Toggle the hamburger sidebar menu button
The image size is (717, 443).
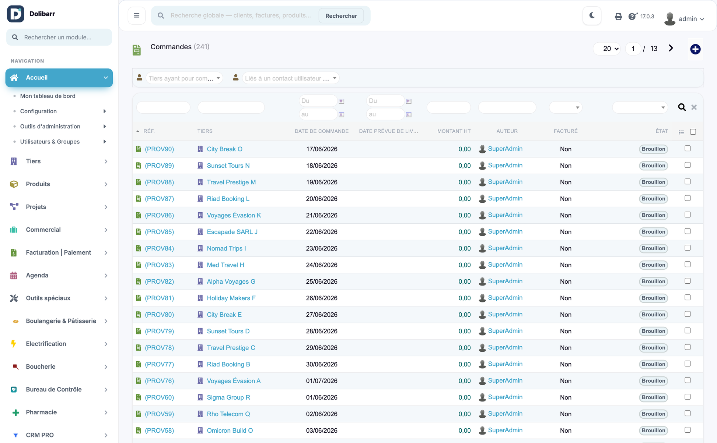pos(137,15)
